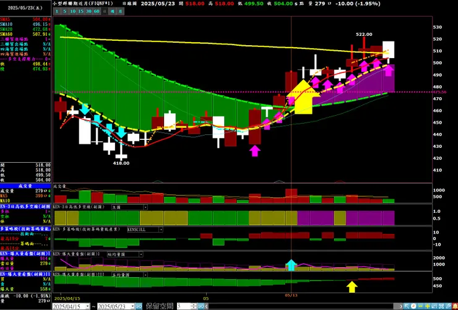Screen dimensions: 458x310
Task: Click the 05/13 date label on time axis
Action: 292,295
